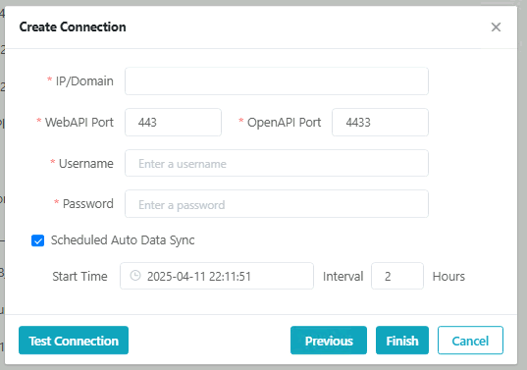This screenshot has width=527, height=370.
Task: Select the Interval hours field
Action: click(397, 276)
